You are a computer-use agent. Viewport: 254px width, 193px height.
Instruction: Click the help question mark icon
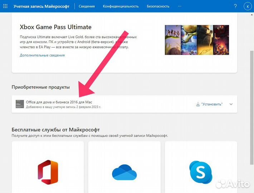click(x=235, y=6)
